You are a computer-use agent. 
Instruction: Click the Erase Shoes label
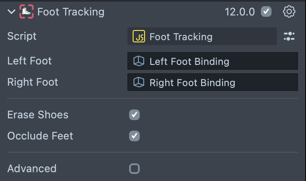click(38, 115)
